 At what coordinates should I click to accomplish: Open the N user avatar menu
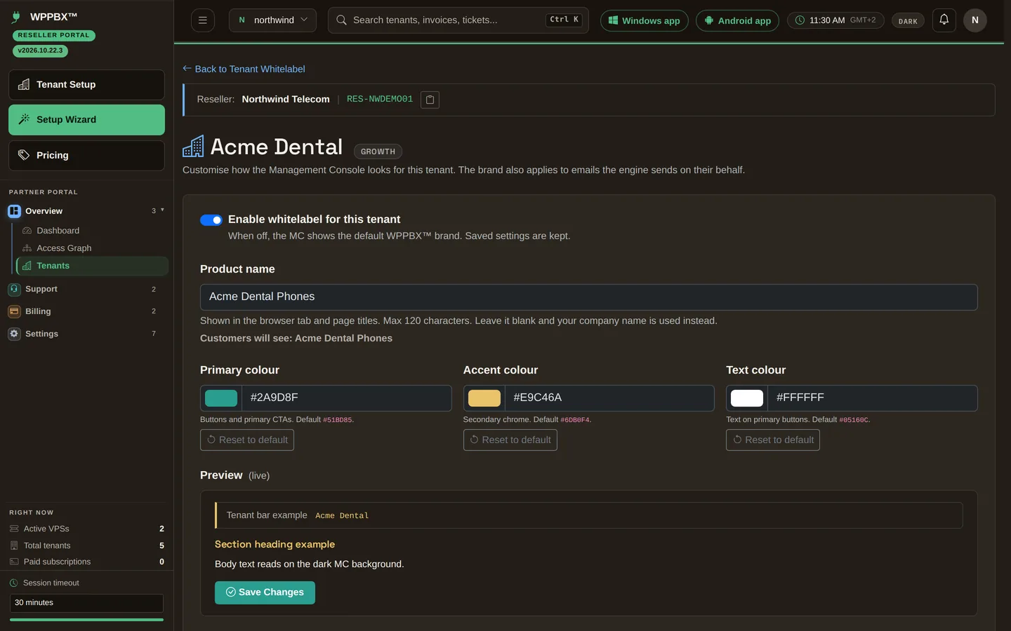click(975, 20)
